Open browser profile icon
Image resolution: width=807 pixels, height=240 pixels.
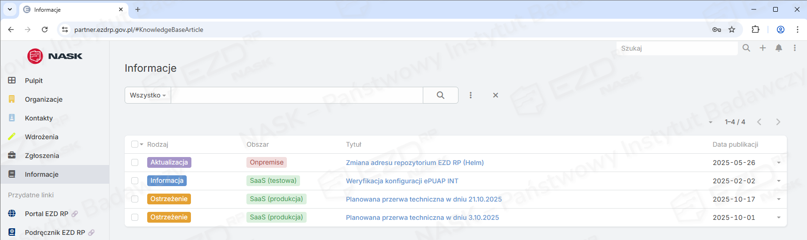click(x=781, y=30)
